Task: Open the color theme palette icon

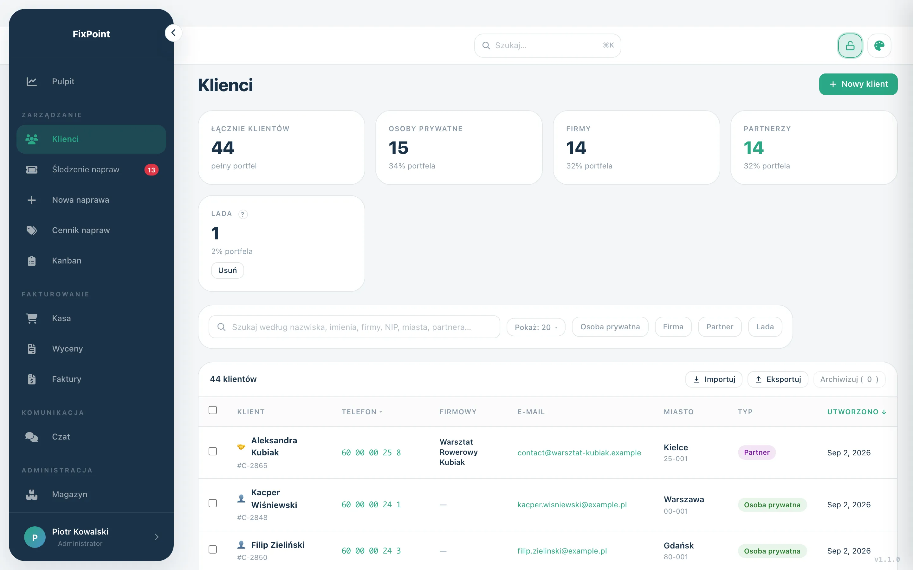Action: click(x=879, y=46)
